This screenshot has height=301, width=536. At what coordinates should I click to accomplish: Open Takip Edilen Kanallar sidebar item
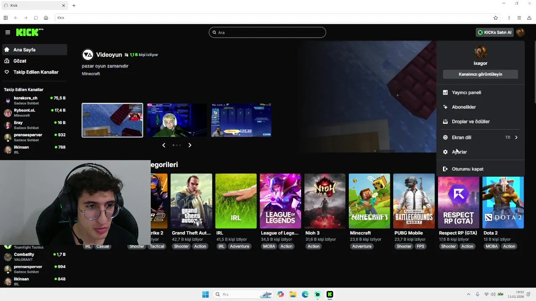tap(34, 72)
